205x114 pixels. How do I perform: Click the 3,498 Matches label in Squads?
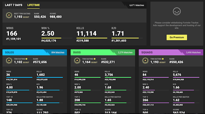(193, 52)
